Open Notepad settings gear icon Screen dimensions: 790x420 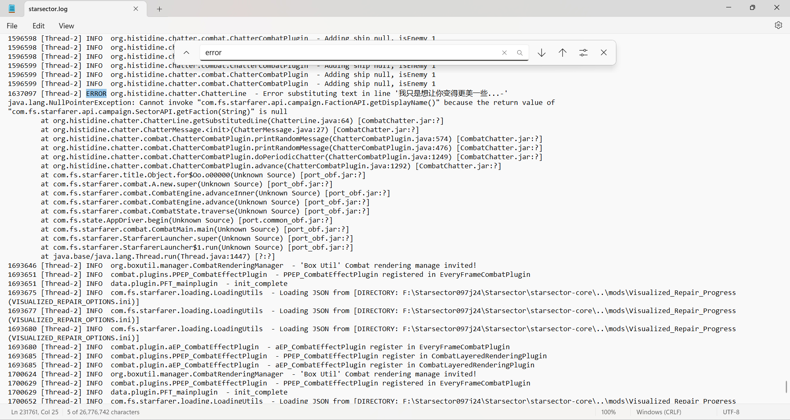coord(778,25)
